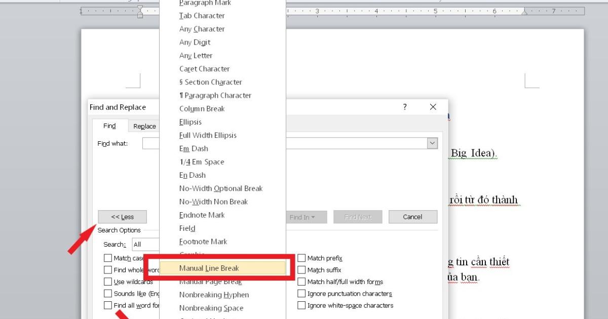Open the Find what dropdown arrow
Viewport: 608px width, 319px height.
coord(432,143)
